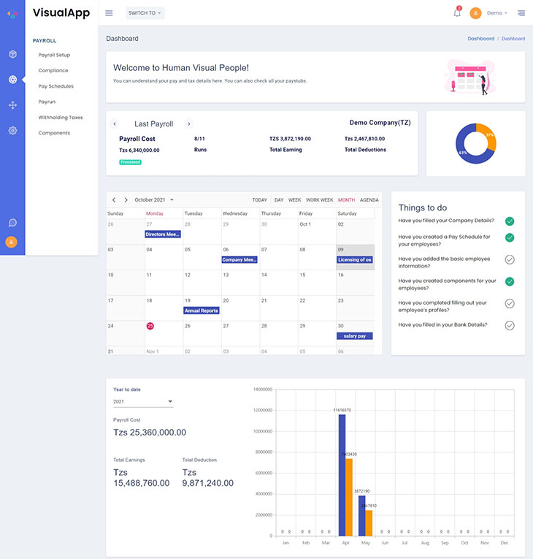Toggle the hamburger menu beside VisualApp

pos(109,13)
